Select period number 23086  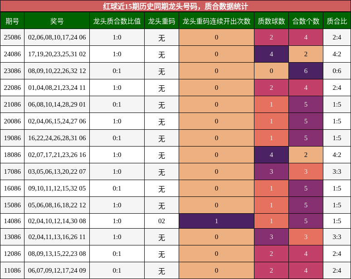pos(12,71)
